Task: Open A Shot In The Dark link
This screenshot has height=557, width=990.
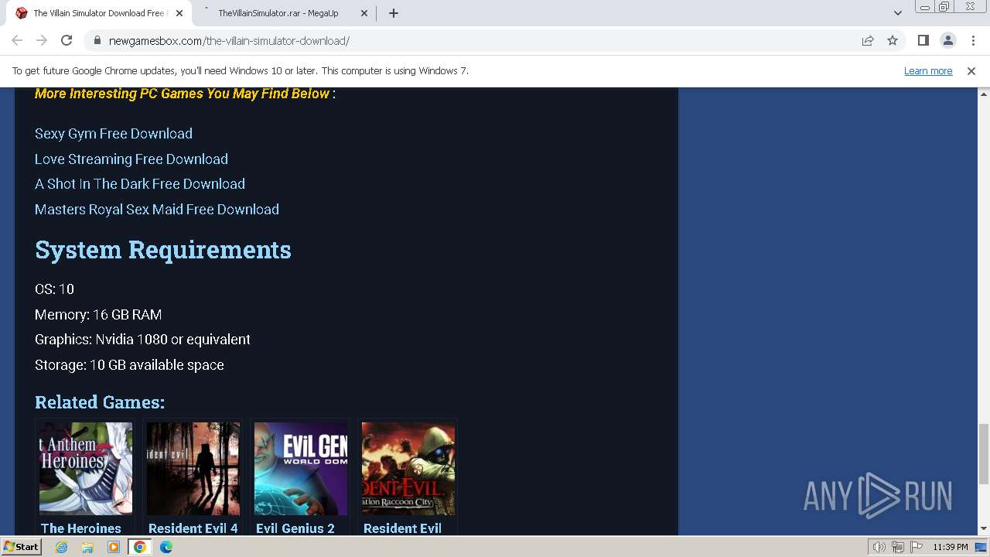Action: click(x=140, y=183)
